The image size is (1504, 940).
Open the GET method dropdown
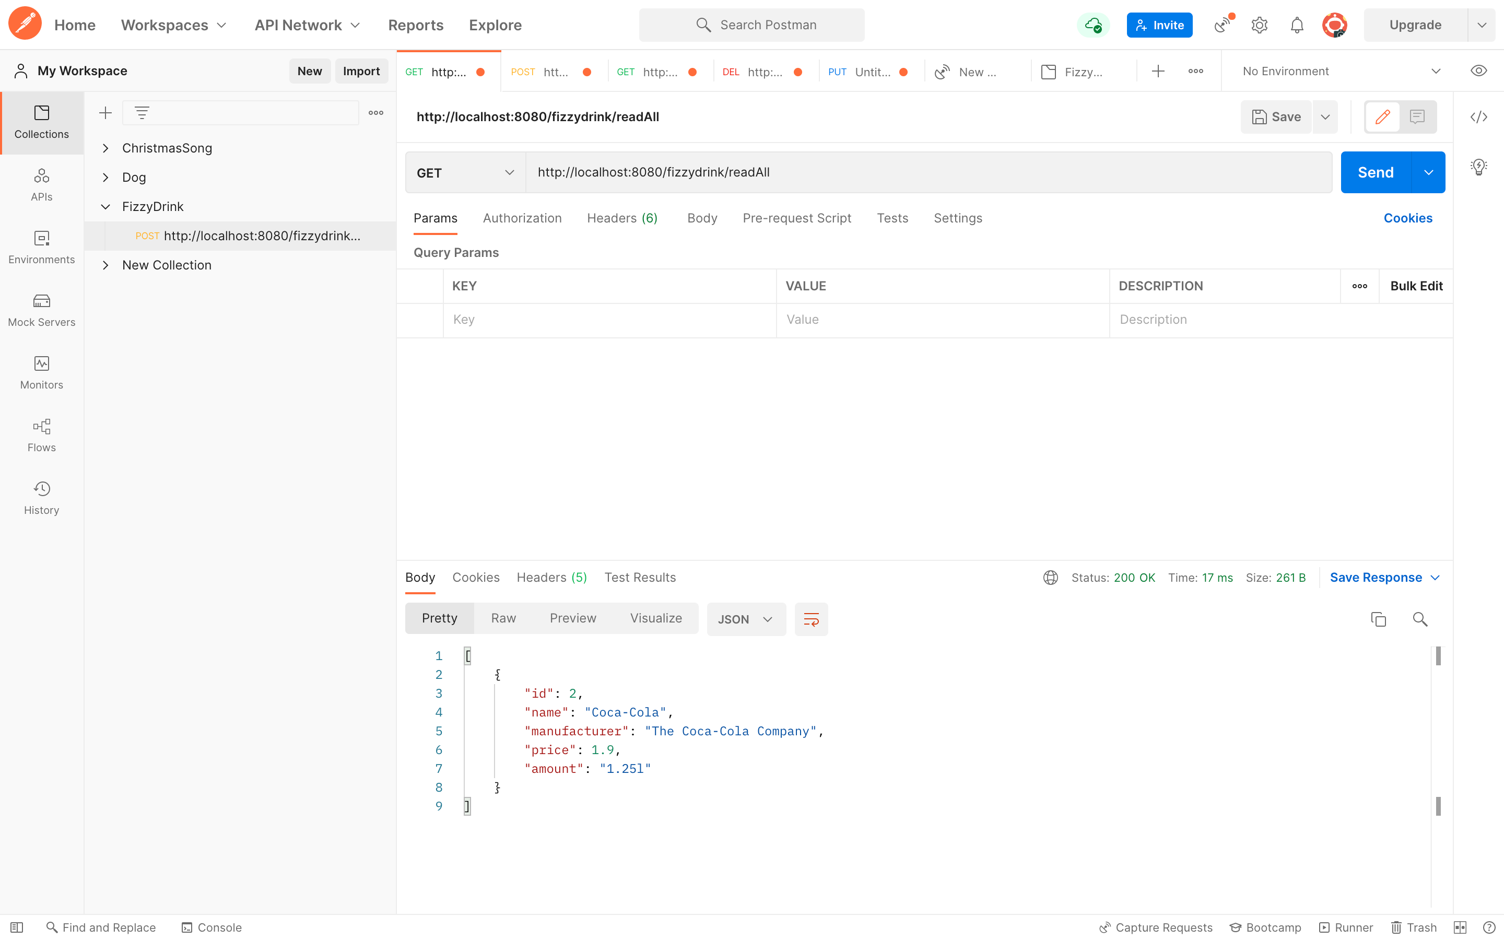click(x=463, y=172)
